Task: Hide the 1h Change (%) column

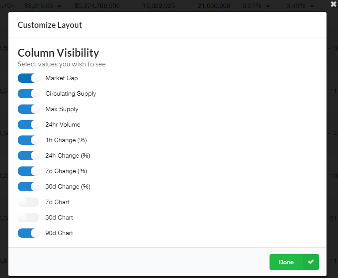Action: click(29, 140)
